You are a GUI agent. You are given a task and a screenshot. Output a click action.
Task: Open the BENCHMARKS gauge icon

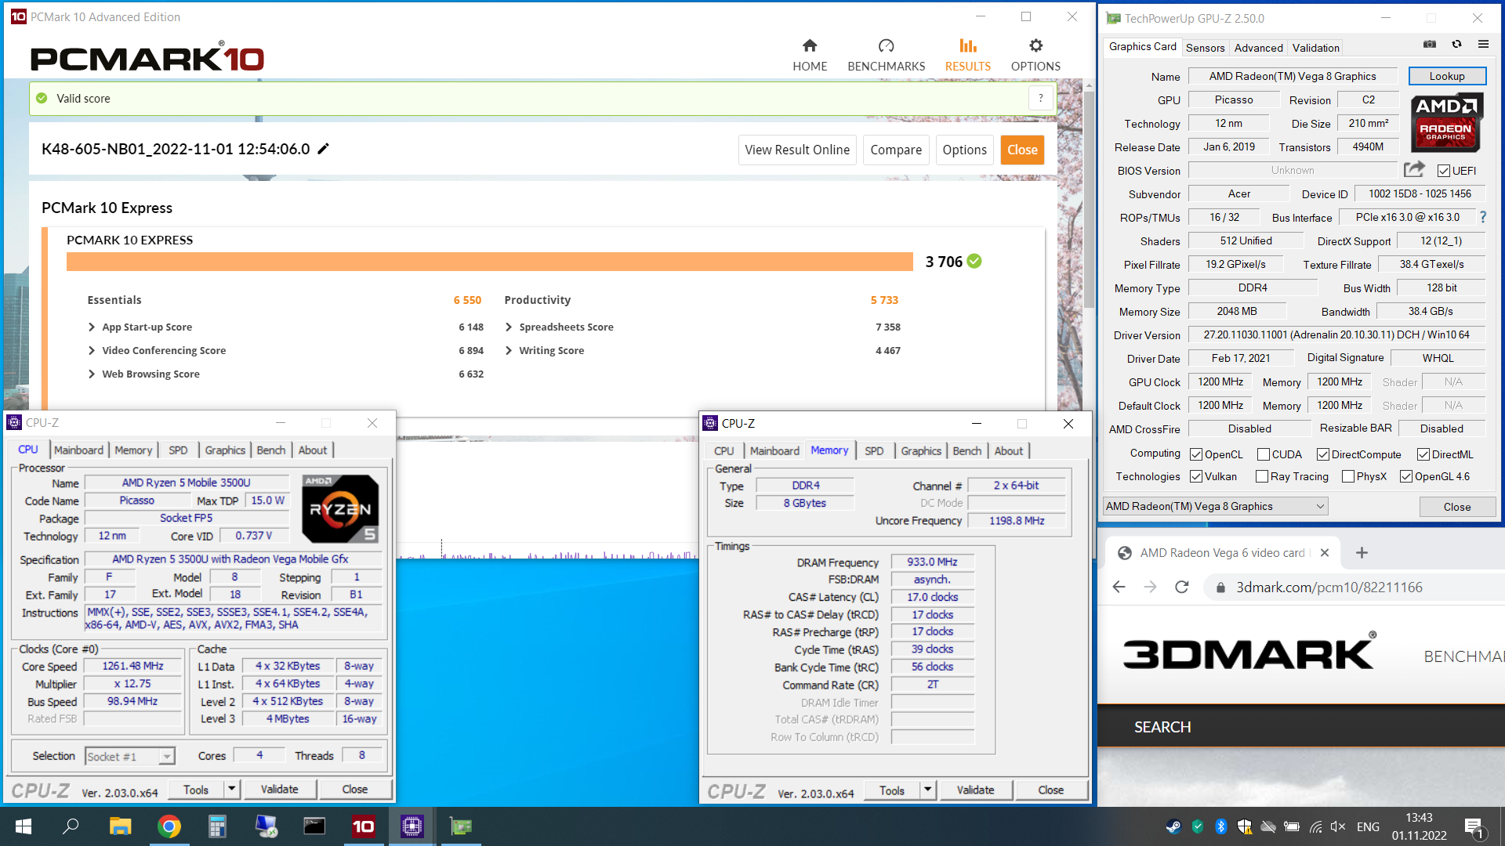coord(886,45)
